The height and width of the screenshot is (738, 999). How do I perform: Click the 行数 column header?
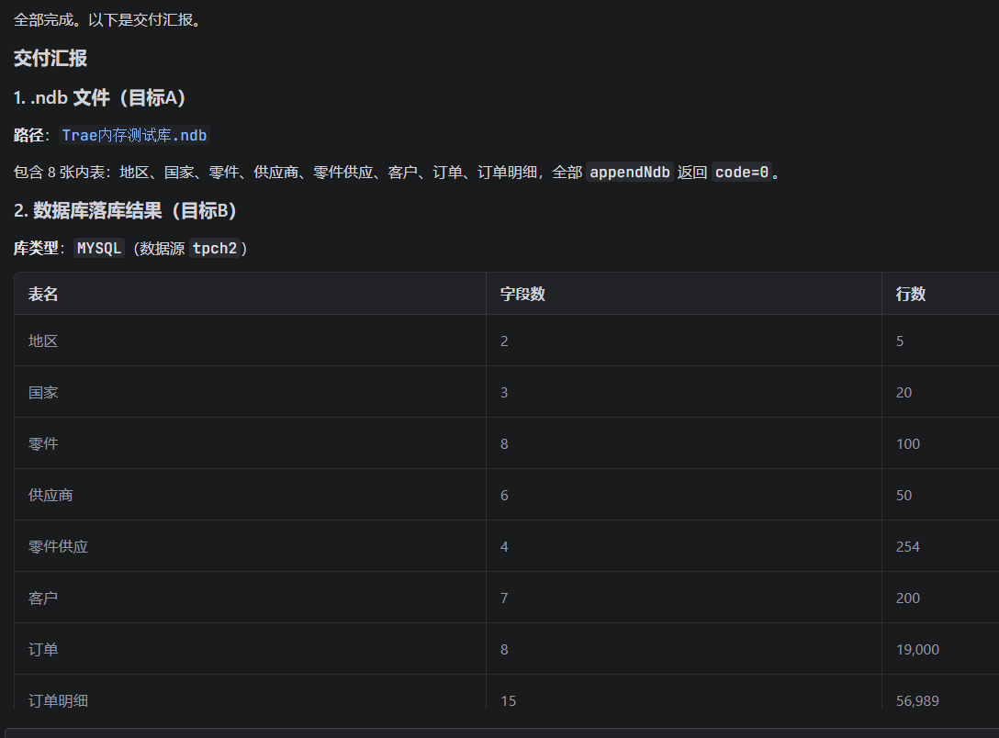pos(911,294)
